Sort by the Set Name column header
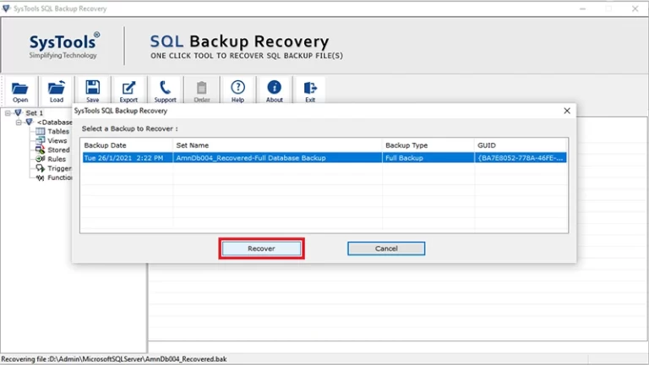The width and height of the screenshot is (649, 365). pyautogui.click(x=277, y=145)
